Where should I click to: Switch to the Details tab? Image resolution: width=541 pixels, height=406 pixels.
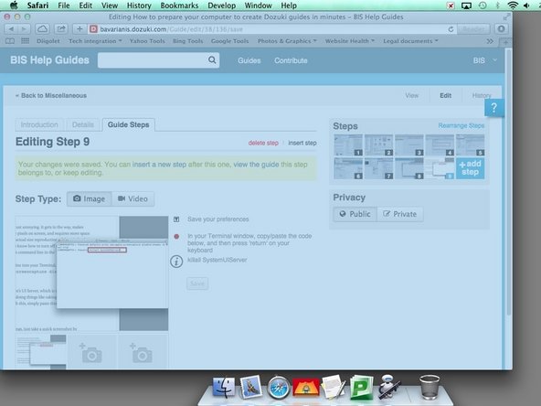(x=83, y=124)
